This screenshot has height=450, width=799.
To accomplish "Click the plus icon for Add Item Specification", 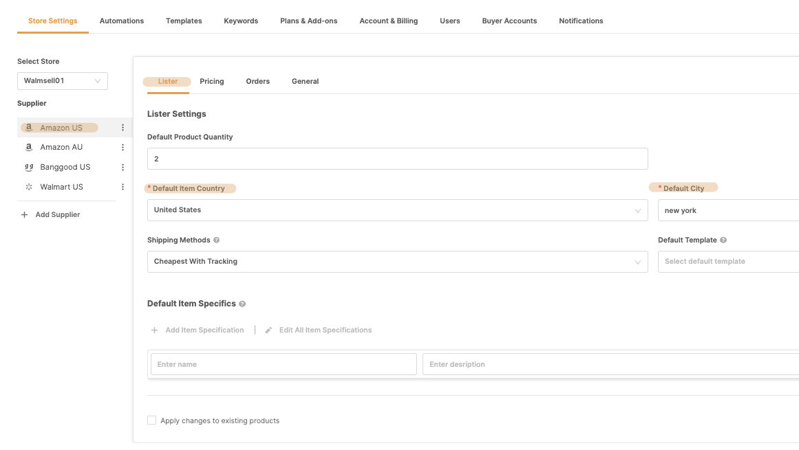I will [x=154, y=330].
